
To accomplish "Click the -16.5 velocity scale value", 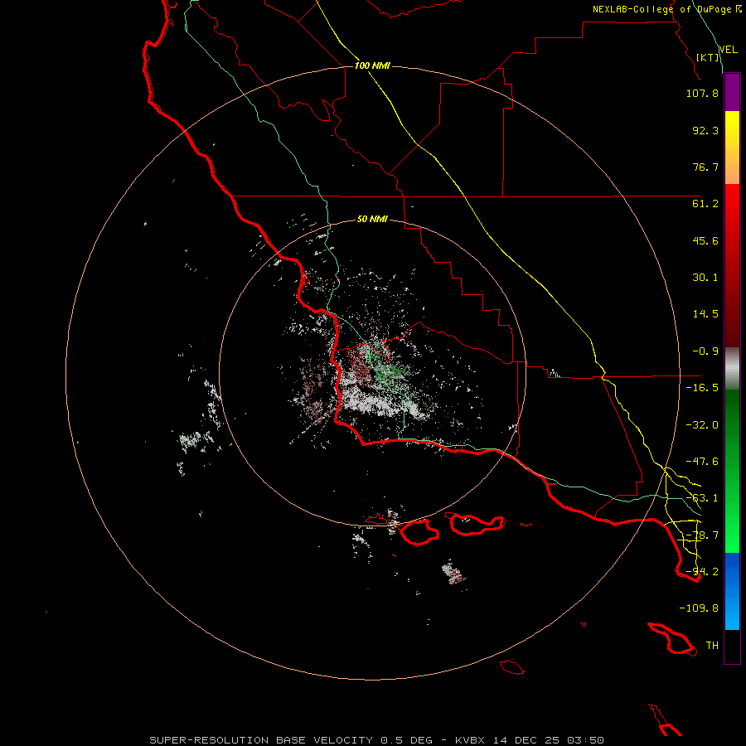I will click(x=702, y=388).
